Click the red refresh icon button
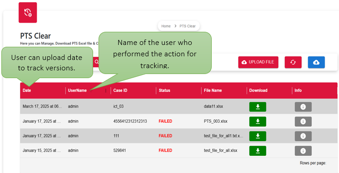This screenshot has height=173, width=339. click(x=293, y=62)
